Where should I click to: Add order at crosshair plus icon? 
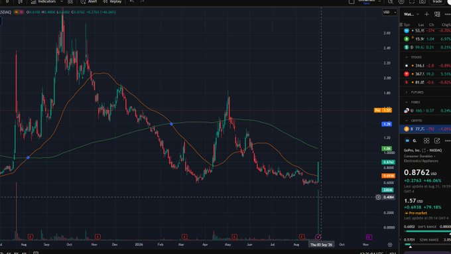[x=378, y=197]
